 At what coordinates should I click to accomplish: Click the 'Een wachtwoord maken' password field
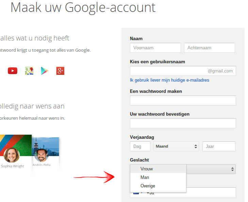point(183,100)
